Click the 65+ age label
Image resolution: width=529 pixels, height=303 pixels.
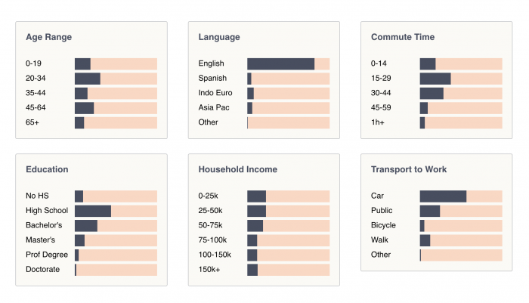pos(32,122)
